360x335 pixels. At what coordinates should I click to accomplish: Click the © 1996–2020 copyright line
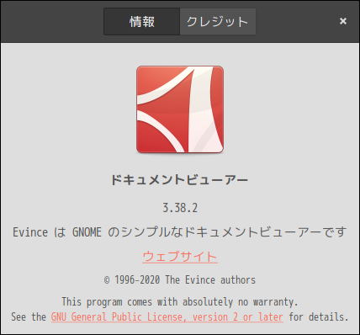pyautogui.click(x=180, y=280)
